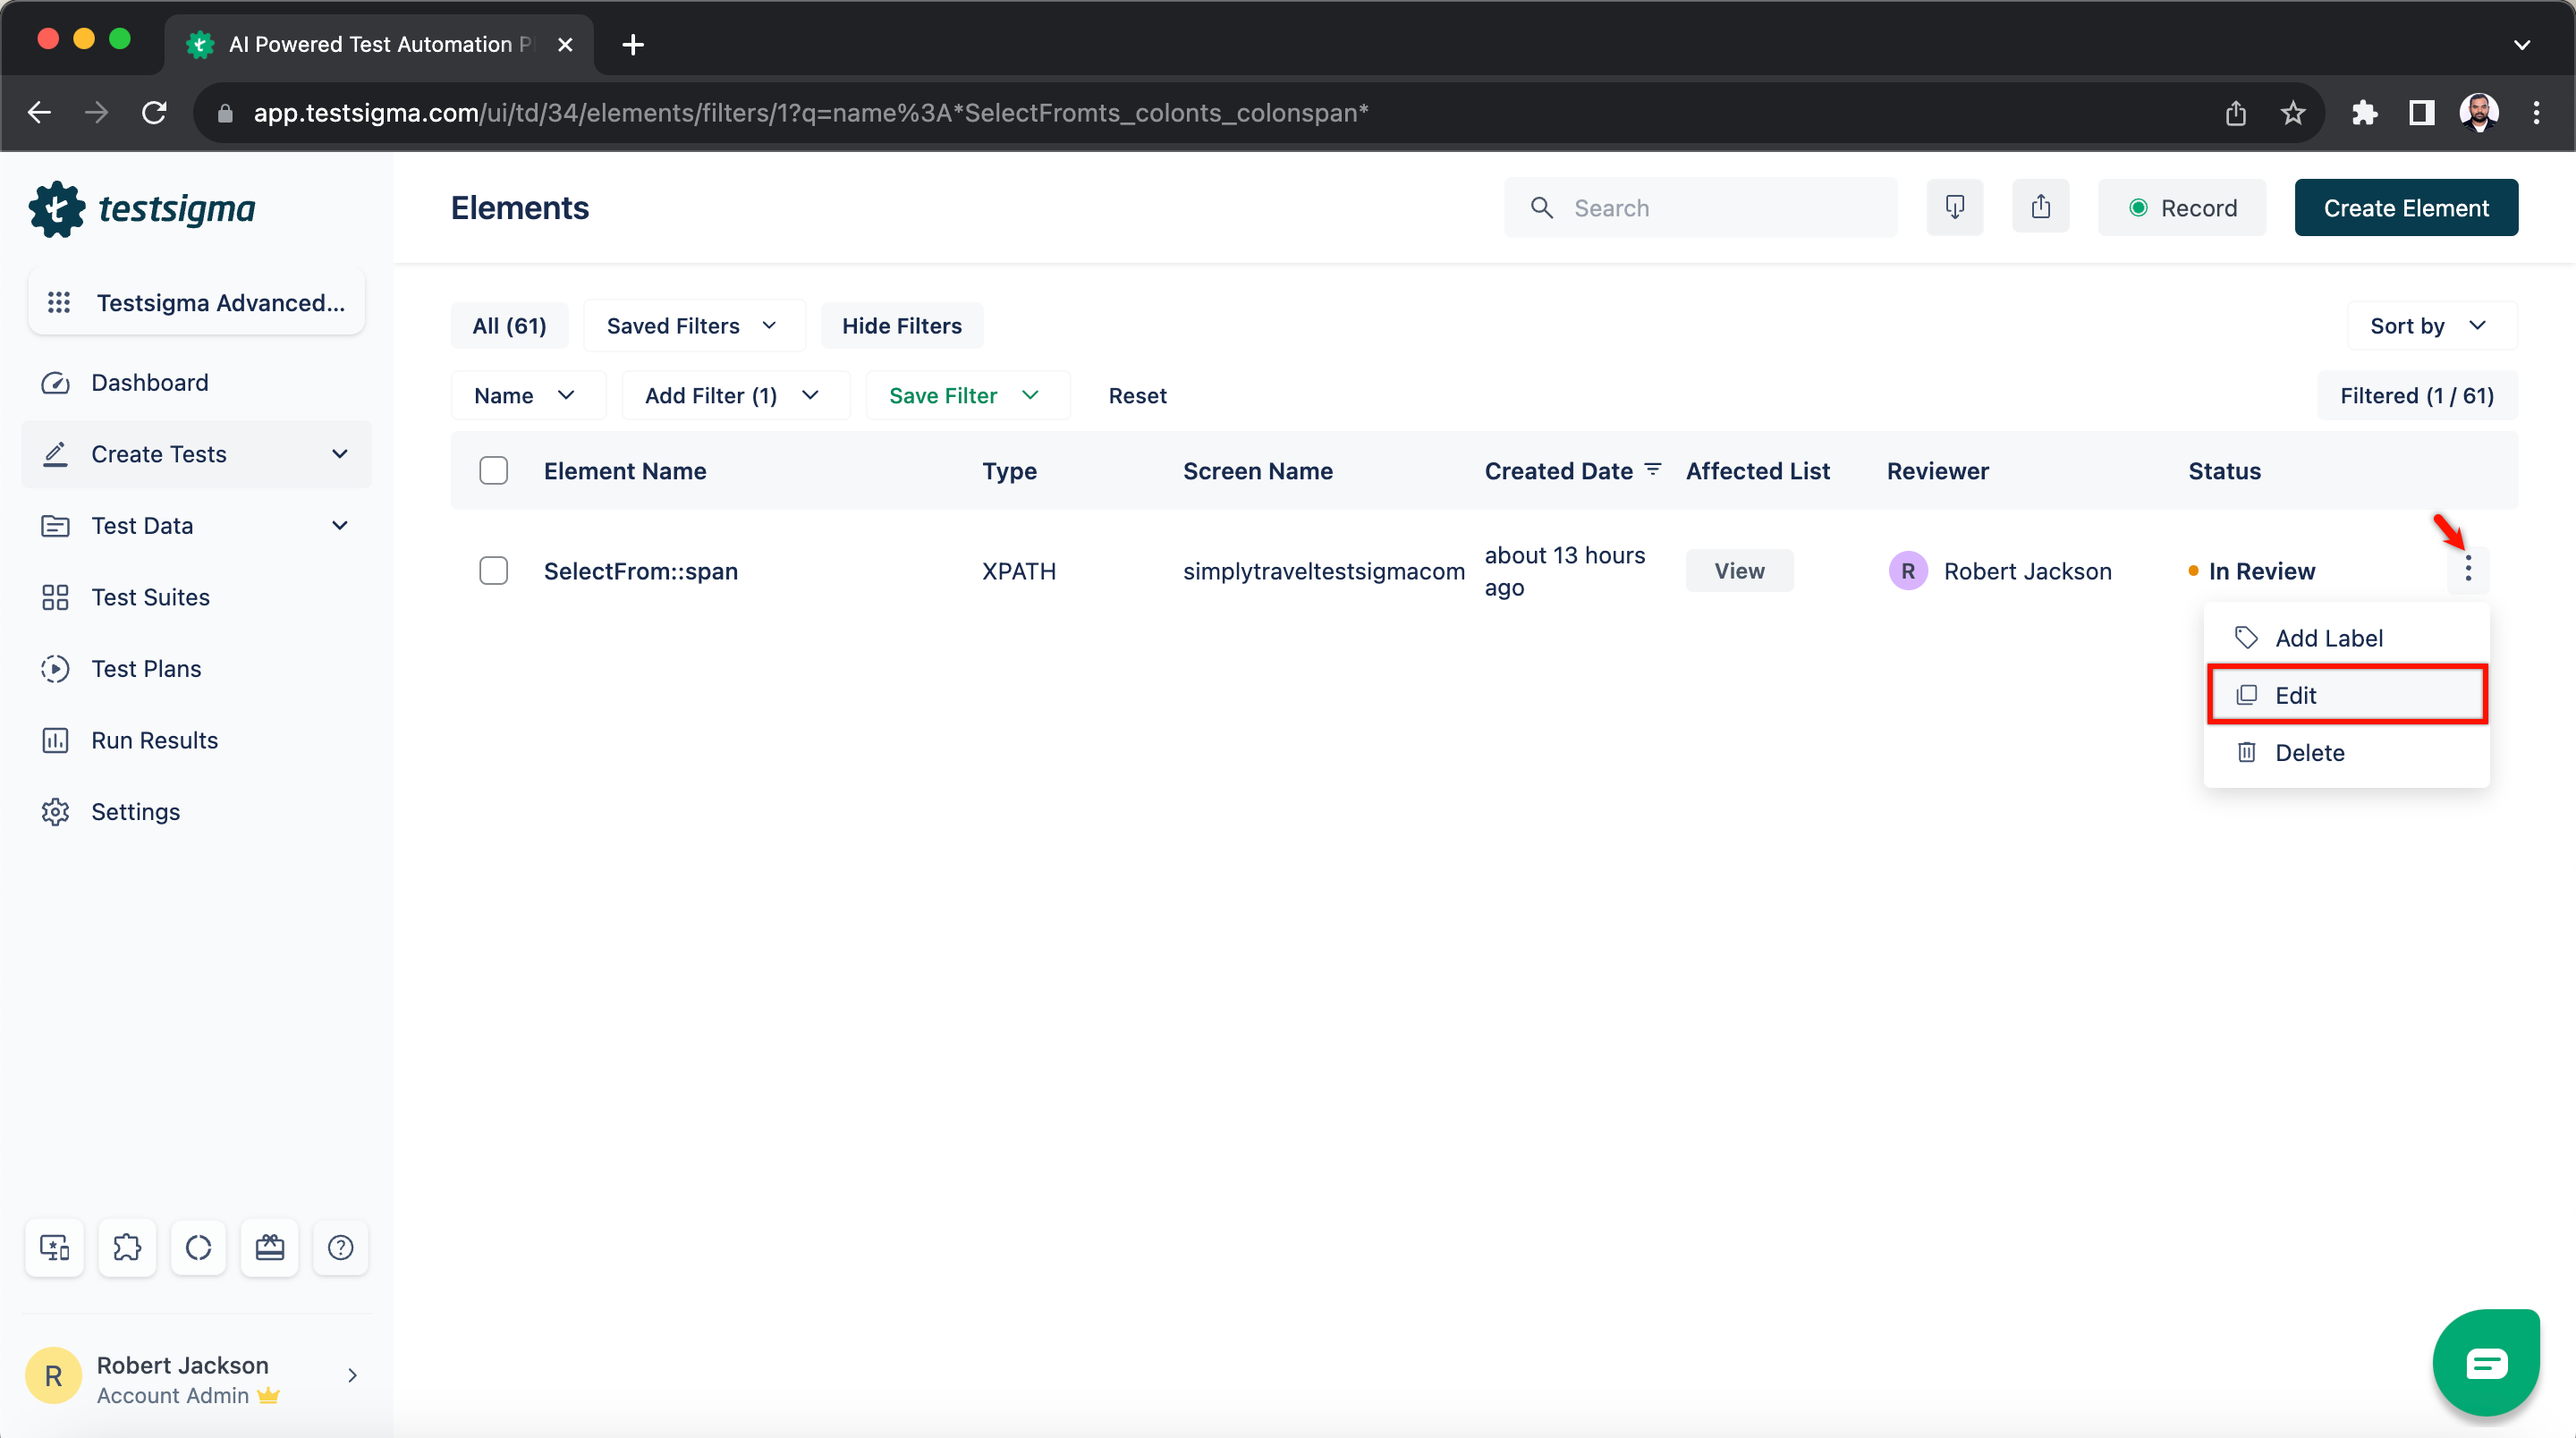The width and height of the screenshot is (2576, 1438).
Task: Click Reset filters link
Action: (x=1137, y=396)
